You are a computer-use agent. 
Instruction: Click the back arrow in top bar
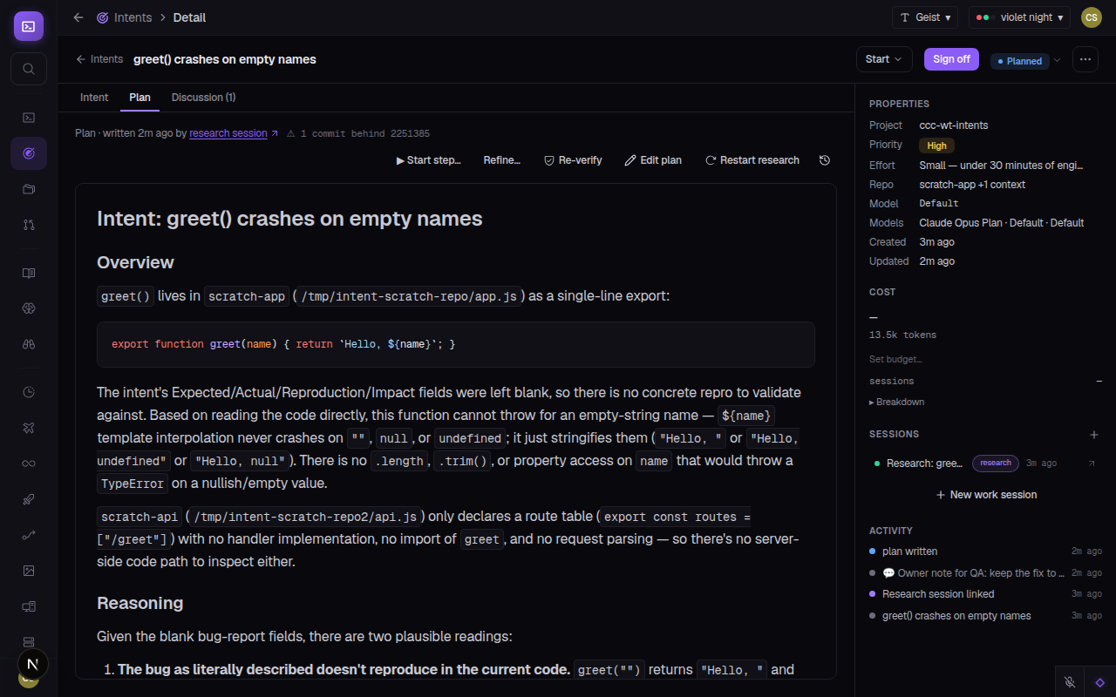(x=78, y=17)
